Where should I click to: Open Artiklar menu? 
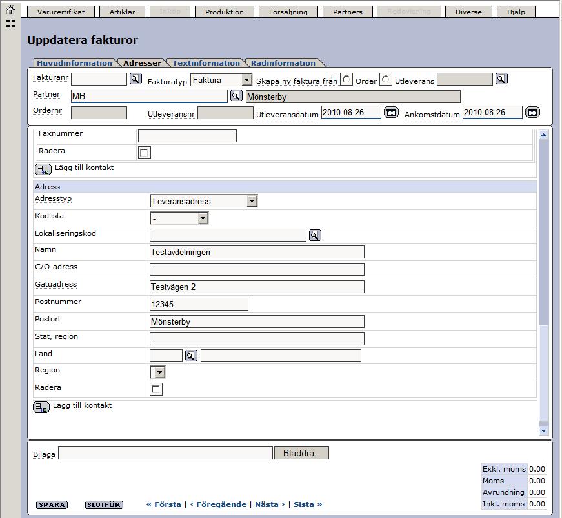point(122,12)
